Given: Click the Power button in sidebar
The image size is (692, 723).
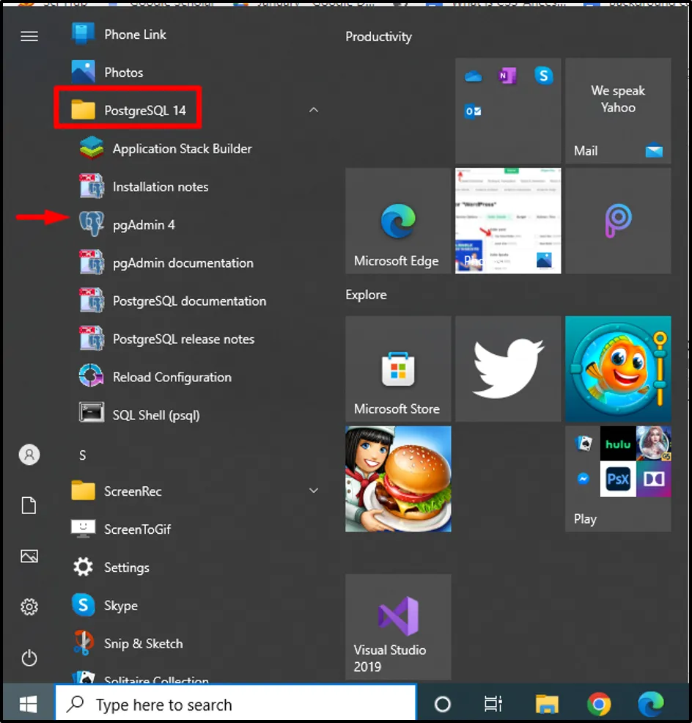Looking at the screenshot, I should tap(29, 658).
